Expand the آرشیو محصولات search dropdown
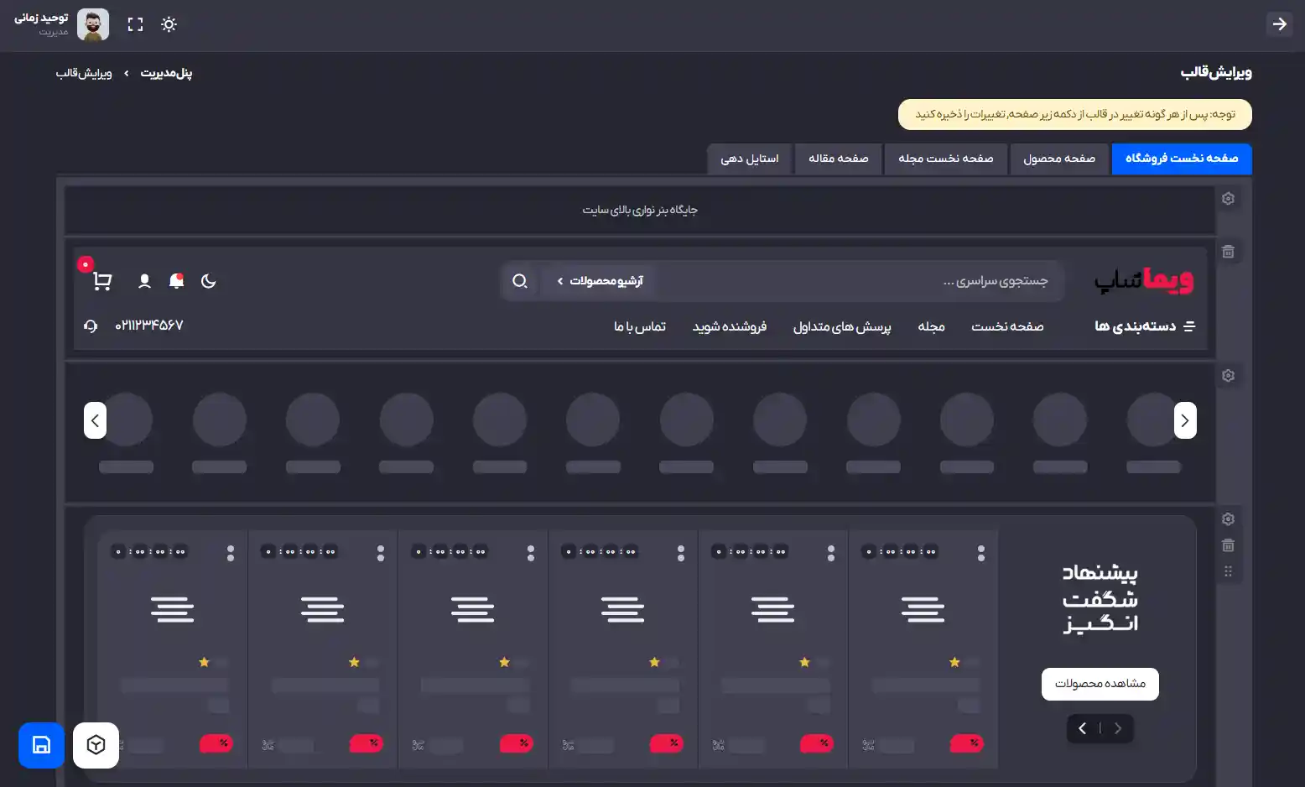 coord(599,281)
